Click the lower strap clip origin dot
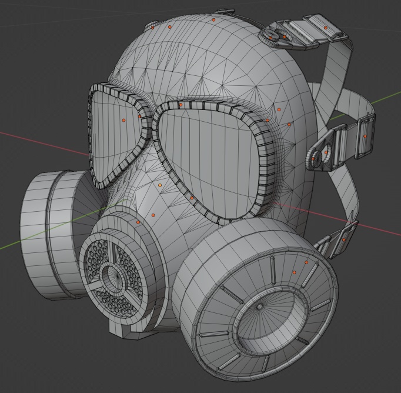 coord(344,239)
